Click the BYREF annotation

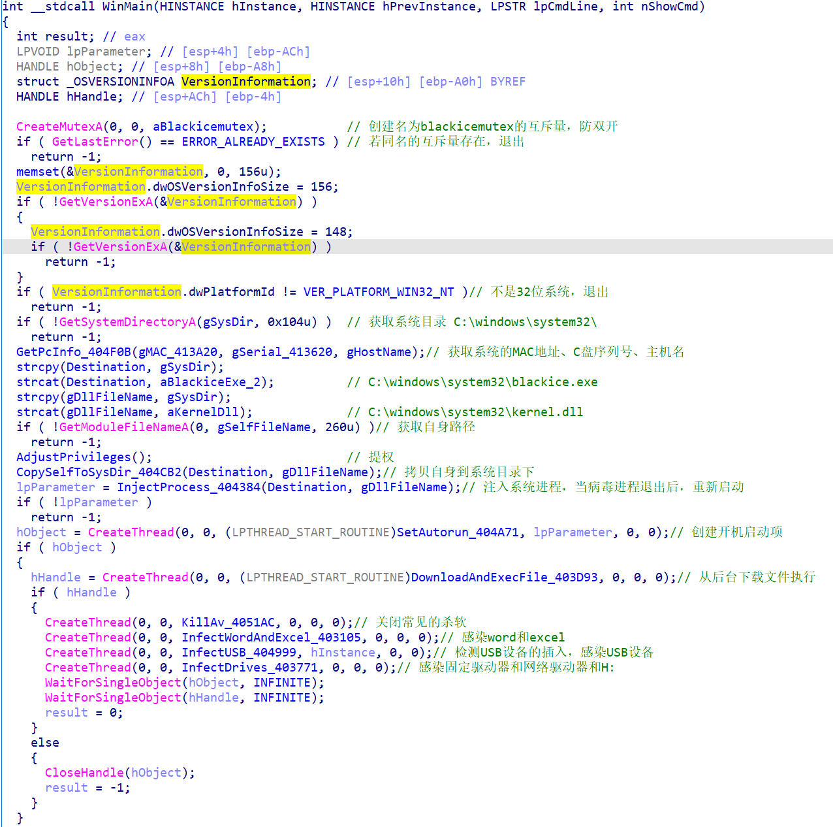tap(508, 82)
